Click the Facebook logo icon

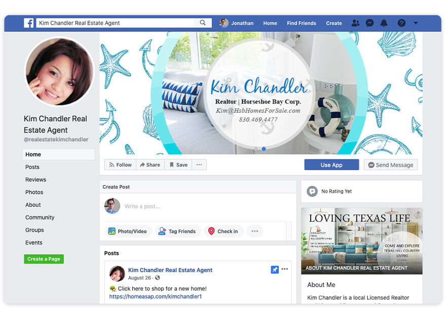click(29, 23)
